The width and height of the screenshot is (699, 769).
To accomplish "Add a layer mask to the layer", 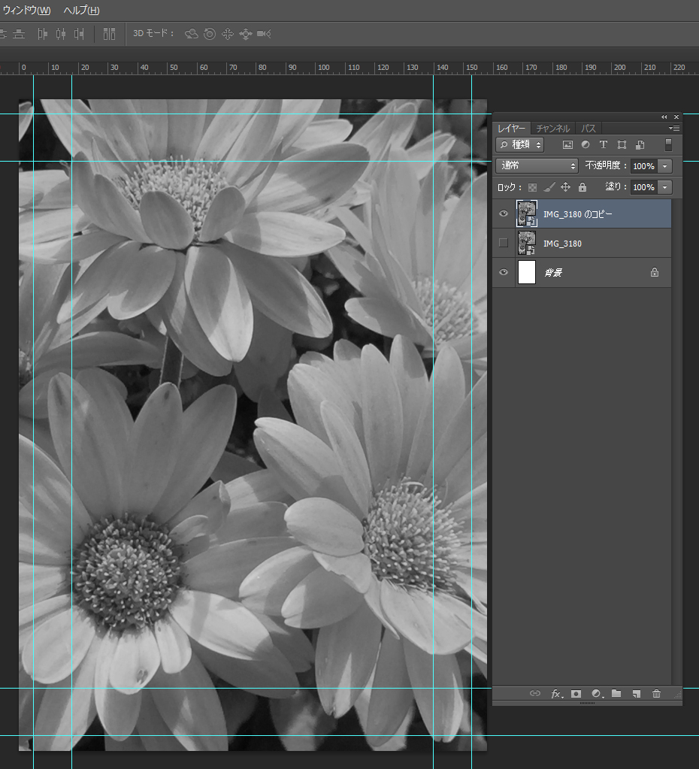I will [576, 694].
